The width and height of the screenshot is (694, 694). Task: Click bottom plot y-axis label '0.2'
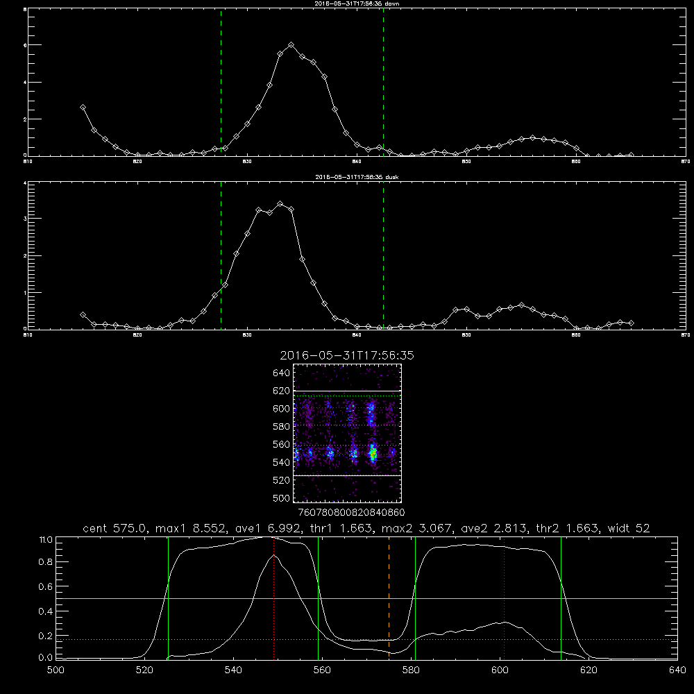46,636
